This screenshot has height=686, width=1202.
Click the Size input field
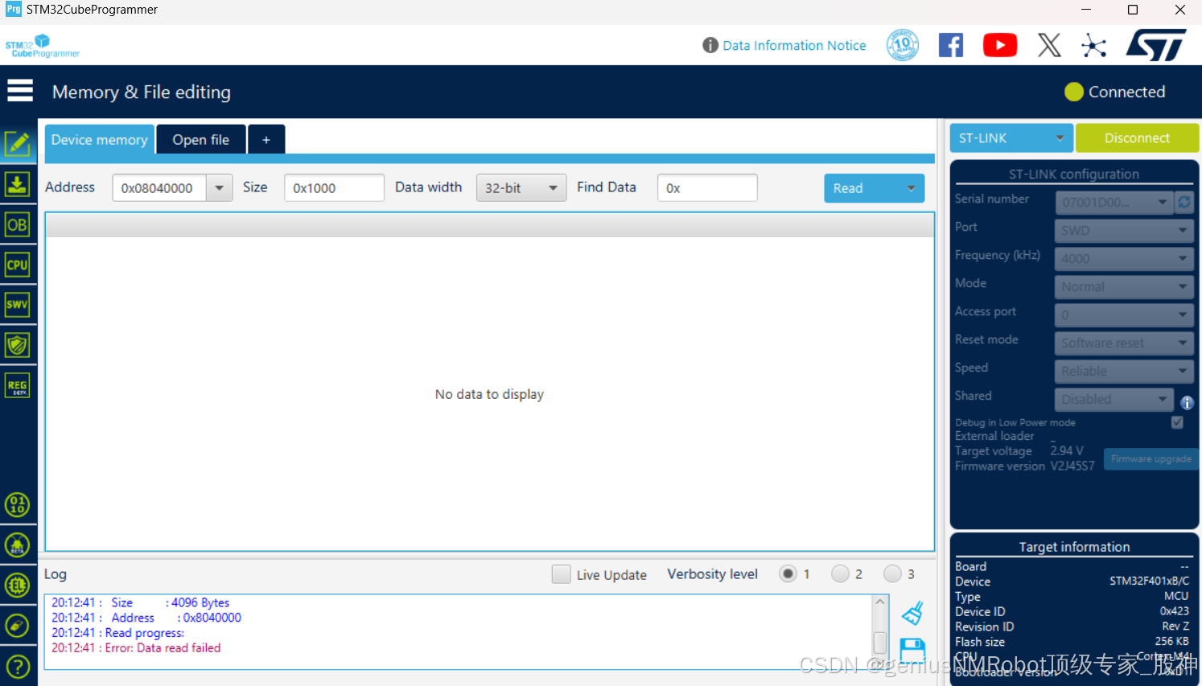pos(334,187)
